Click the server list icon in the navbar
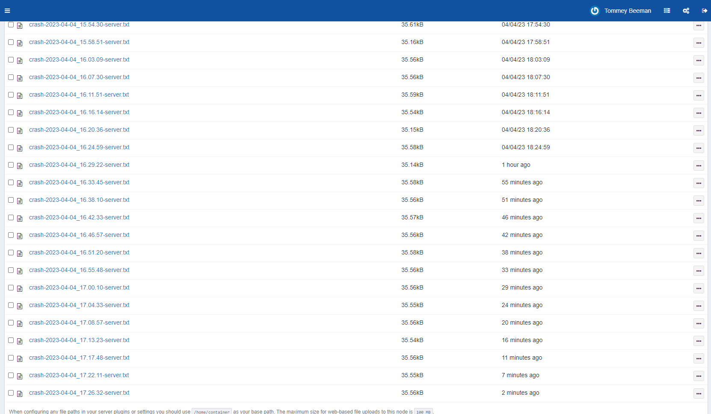The width and height of the screenshot is (711, 414). [667, 10]
